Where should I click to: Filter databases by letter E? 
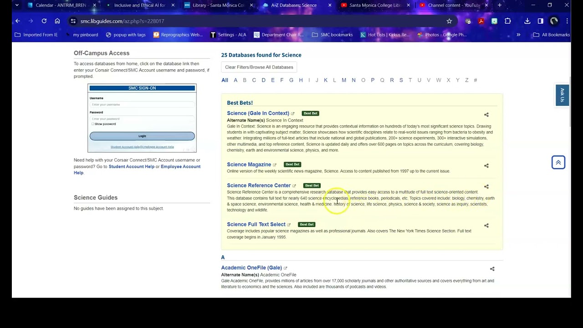[273, 80]
